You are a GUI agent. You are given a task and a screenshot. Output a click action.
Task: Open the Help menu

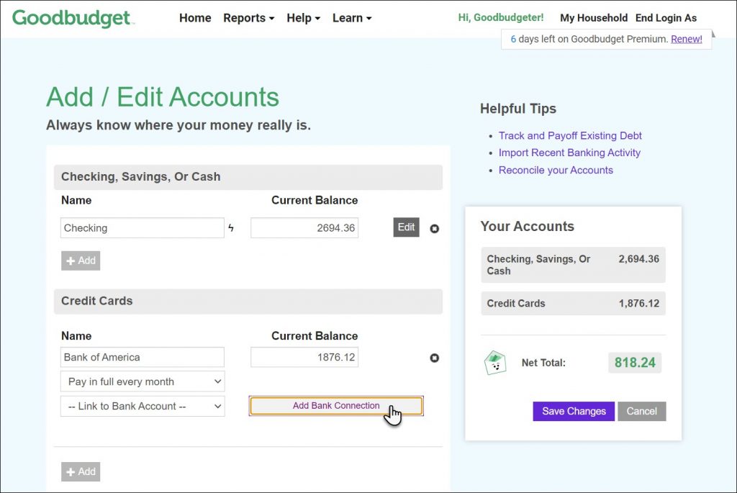299,18
